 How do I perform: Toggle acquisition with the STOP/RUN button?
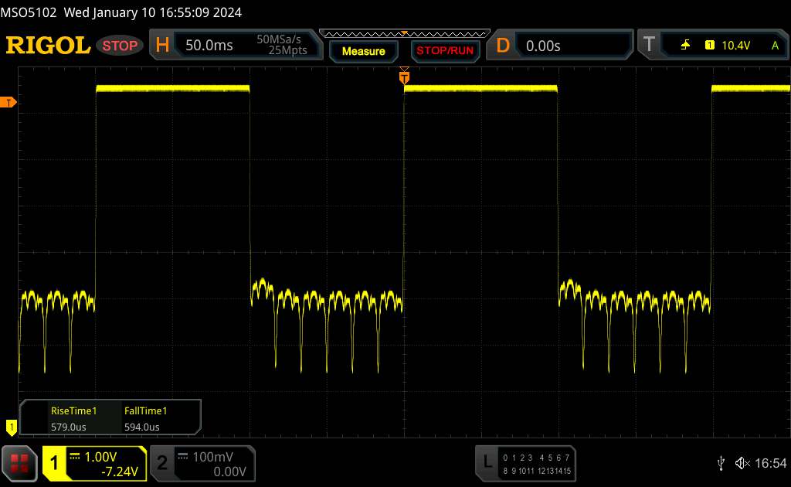(x=443, y=51)
